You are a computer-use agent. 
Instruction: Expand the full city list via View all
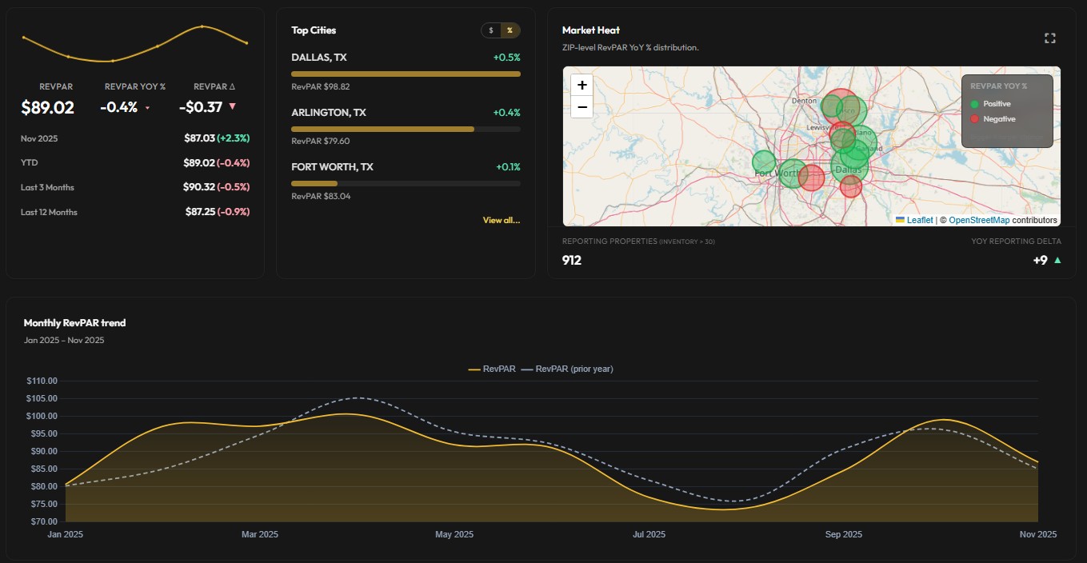pyautogui.click(x=501, y=220)
